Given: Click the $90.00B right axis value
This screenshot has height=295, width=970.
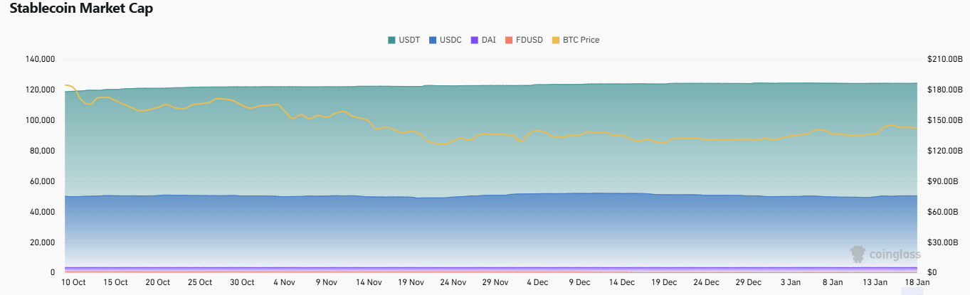Looking at the screenshot, I should (944, 182).
